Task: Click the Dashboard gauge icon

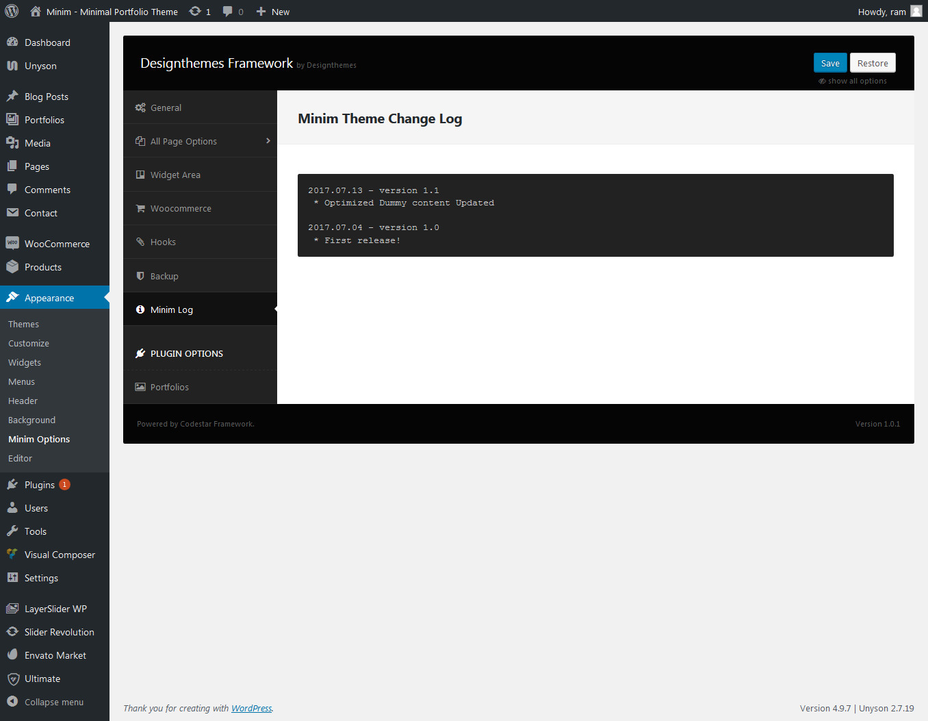Action: pos(12,42)
